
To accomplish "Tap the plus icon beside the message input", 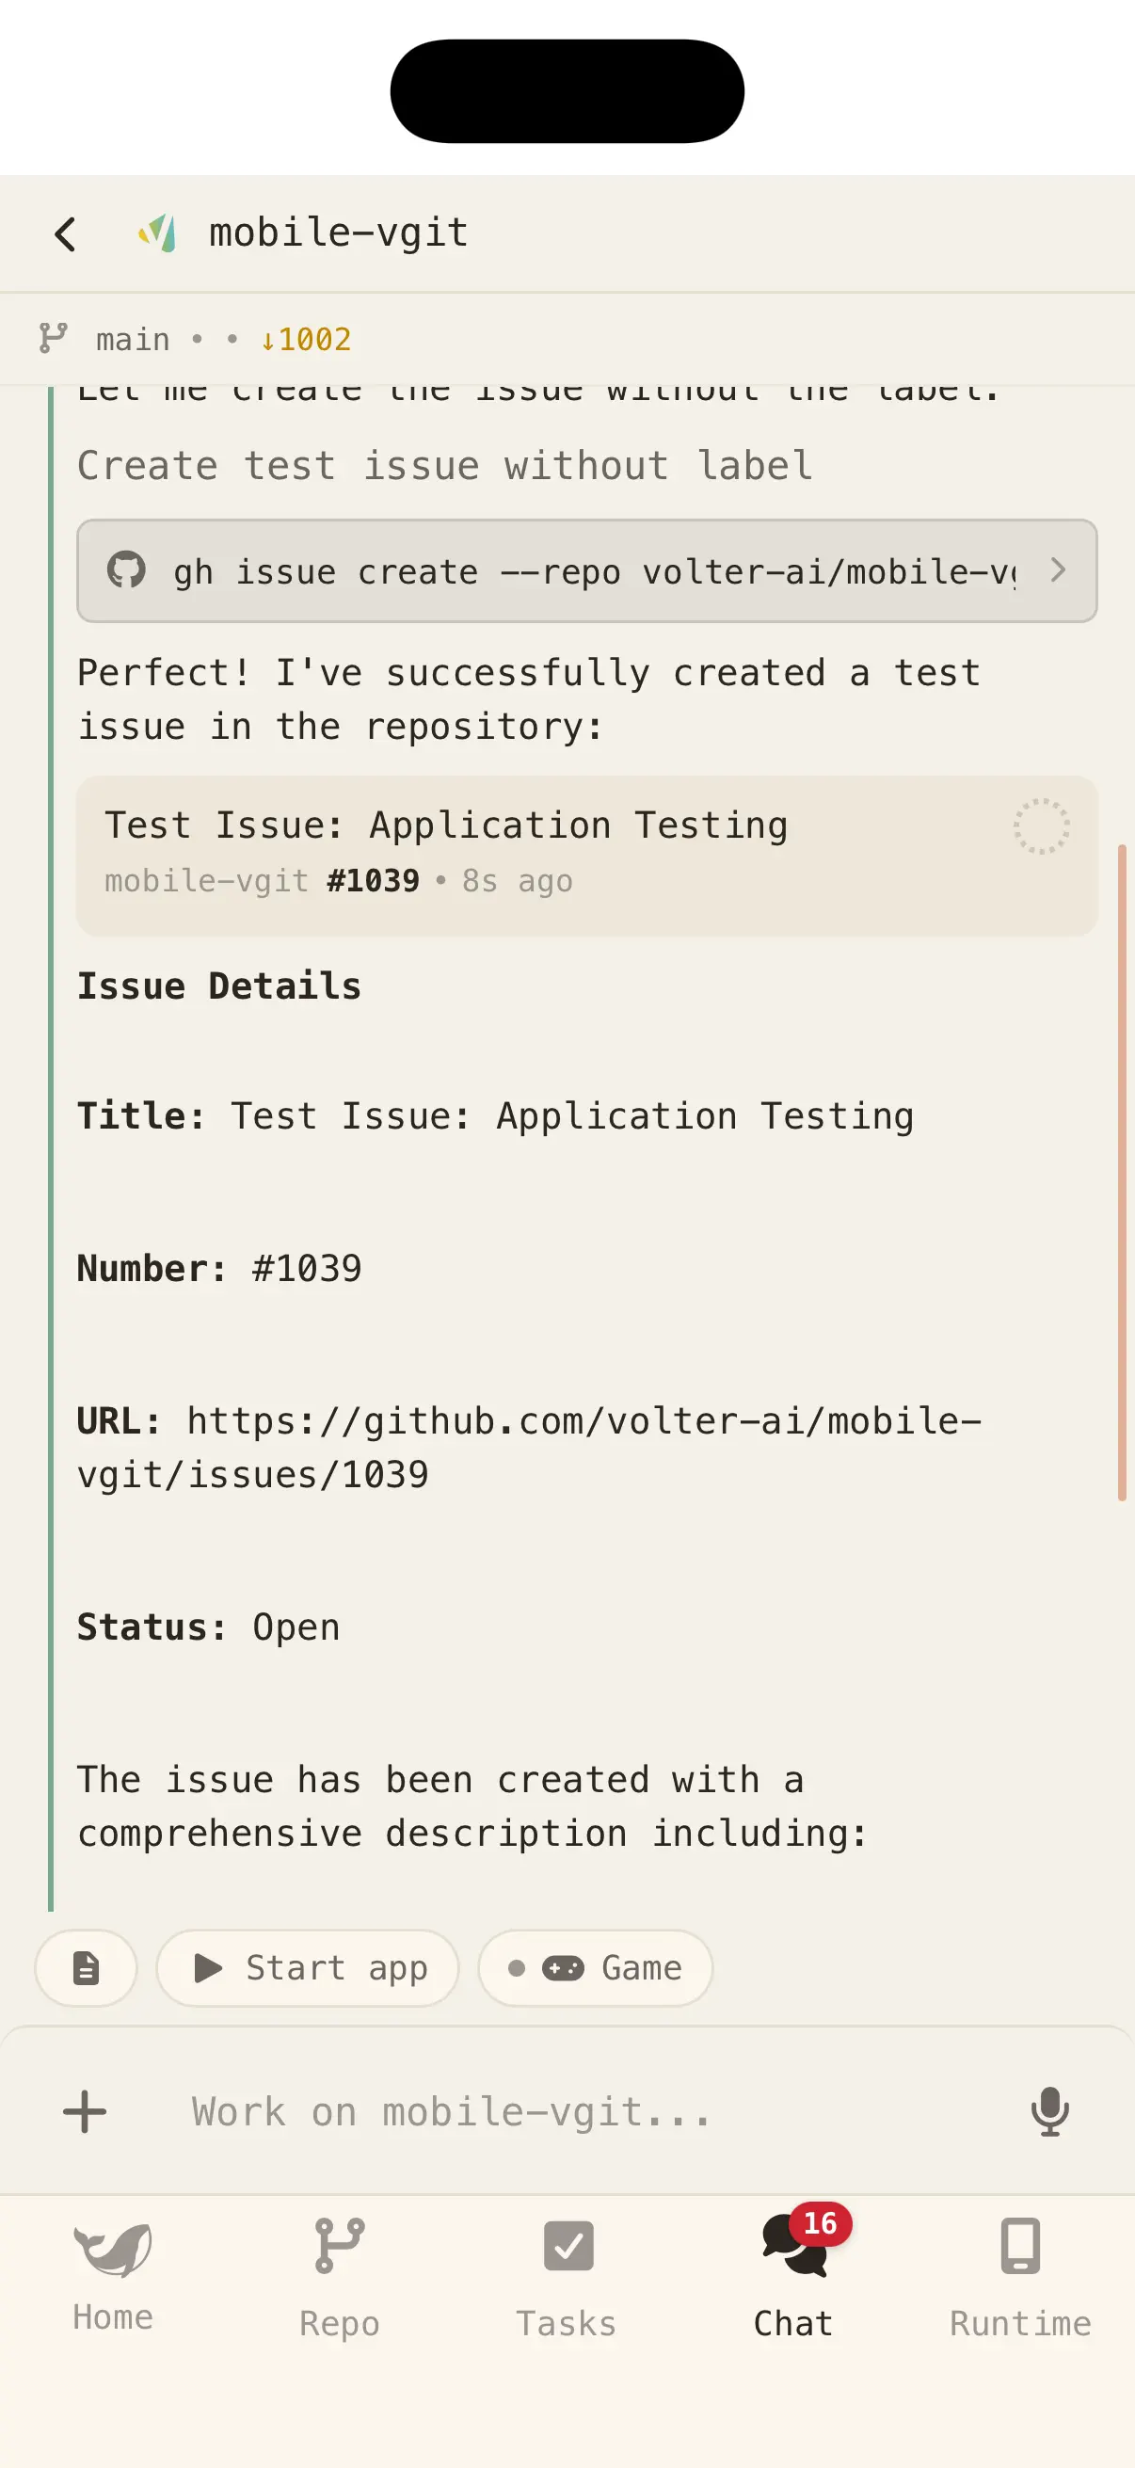I will click(85, 2111).
